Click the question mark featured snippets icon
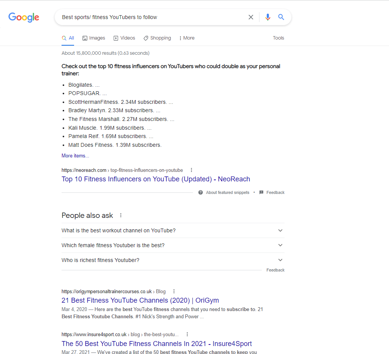The height and width of the screenshot is (354, 389). click(201, 192)
